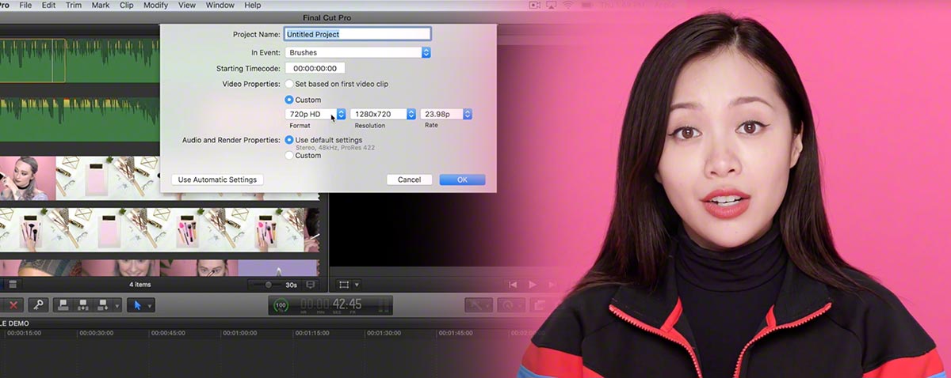951x378 pixels.
Task: Click the green 100 background tasks indicator
Action: click(x=281, y=304)
